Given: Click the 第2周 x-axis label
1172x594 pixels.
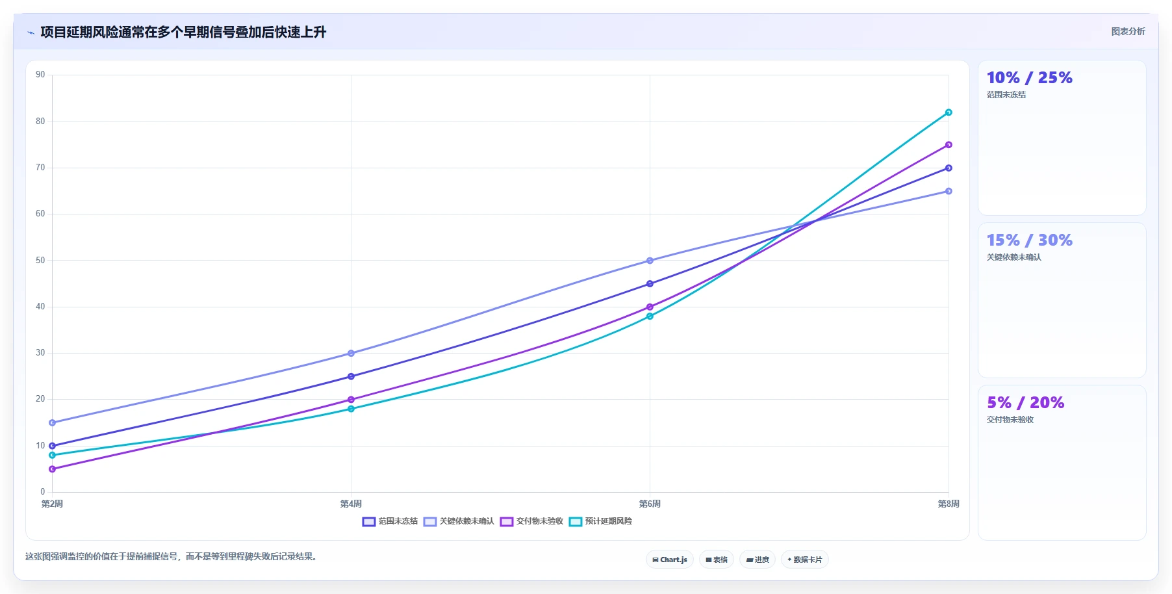Looking at the screenshot, I should (52, 504).
